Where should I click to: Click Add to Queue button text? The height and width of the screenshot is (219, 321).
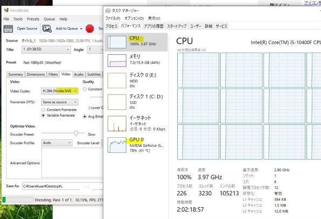[x=67, y=29]
